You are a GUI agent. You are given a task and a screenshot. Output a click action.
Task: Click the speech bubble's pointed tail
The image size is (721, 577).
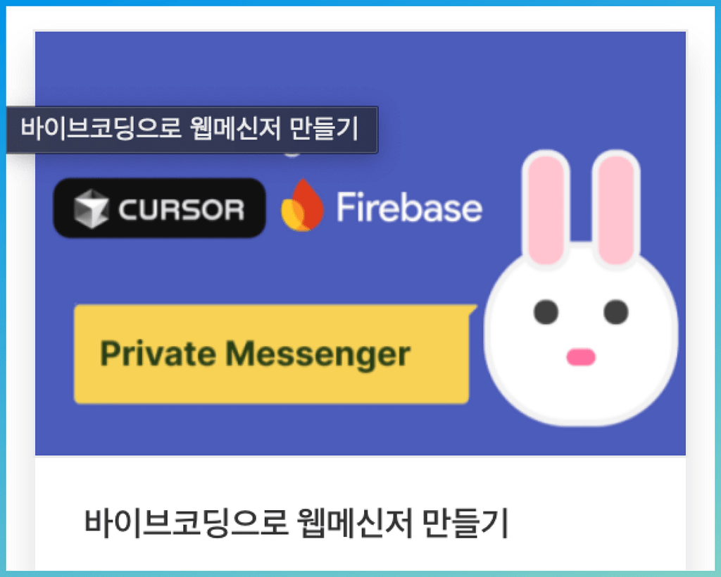(x=472, y=309)
